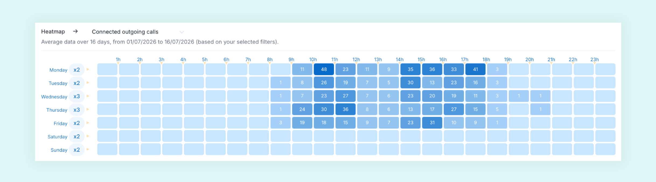Select the Monday cell showing 41
The image size is (656, 182).
tap(475, 69)
